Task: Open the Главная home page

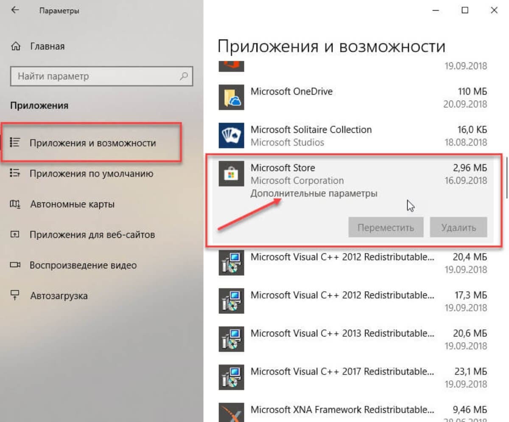Action: 47,46
